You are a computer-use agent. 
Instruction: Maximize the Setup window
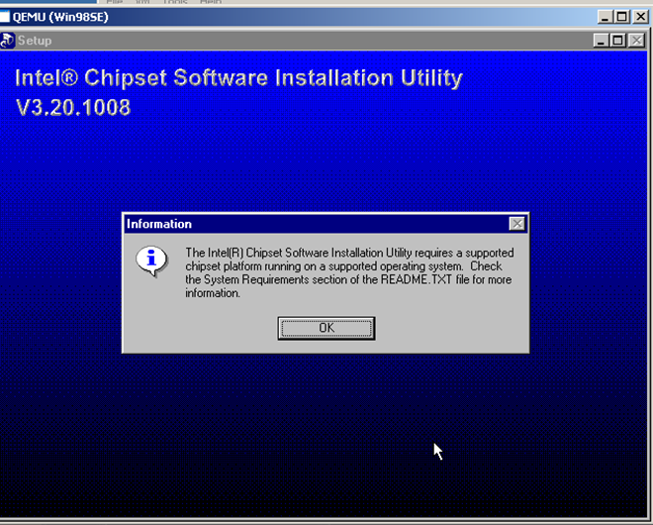(x=617, y=41)
